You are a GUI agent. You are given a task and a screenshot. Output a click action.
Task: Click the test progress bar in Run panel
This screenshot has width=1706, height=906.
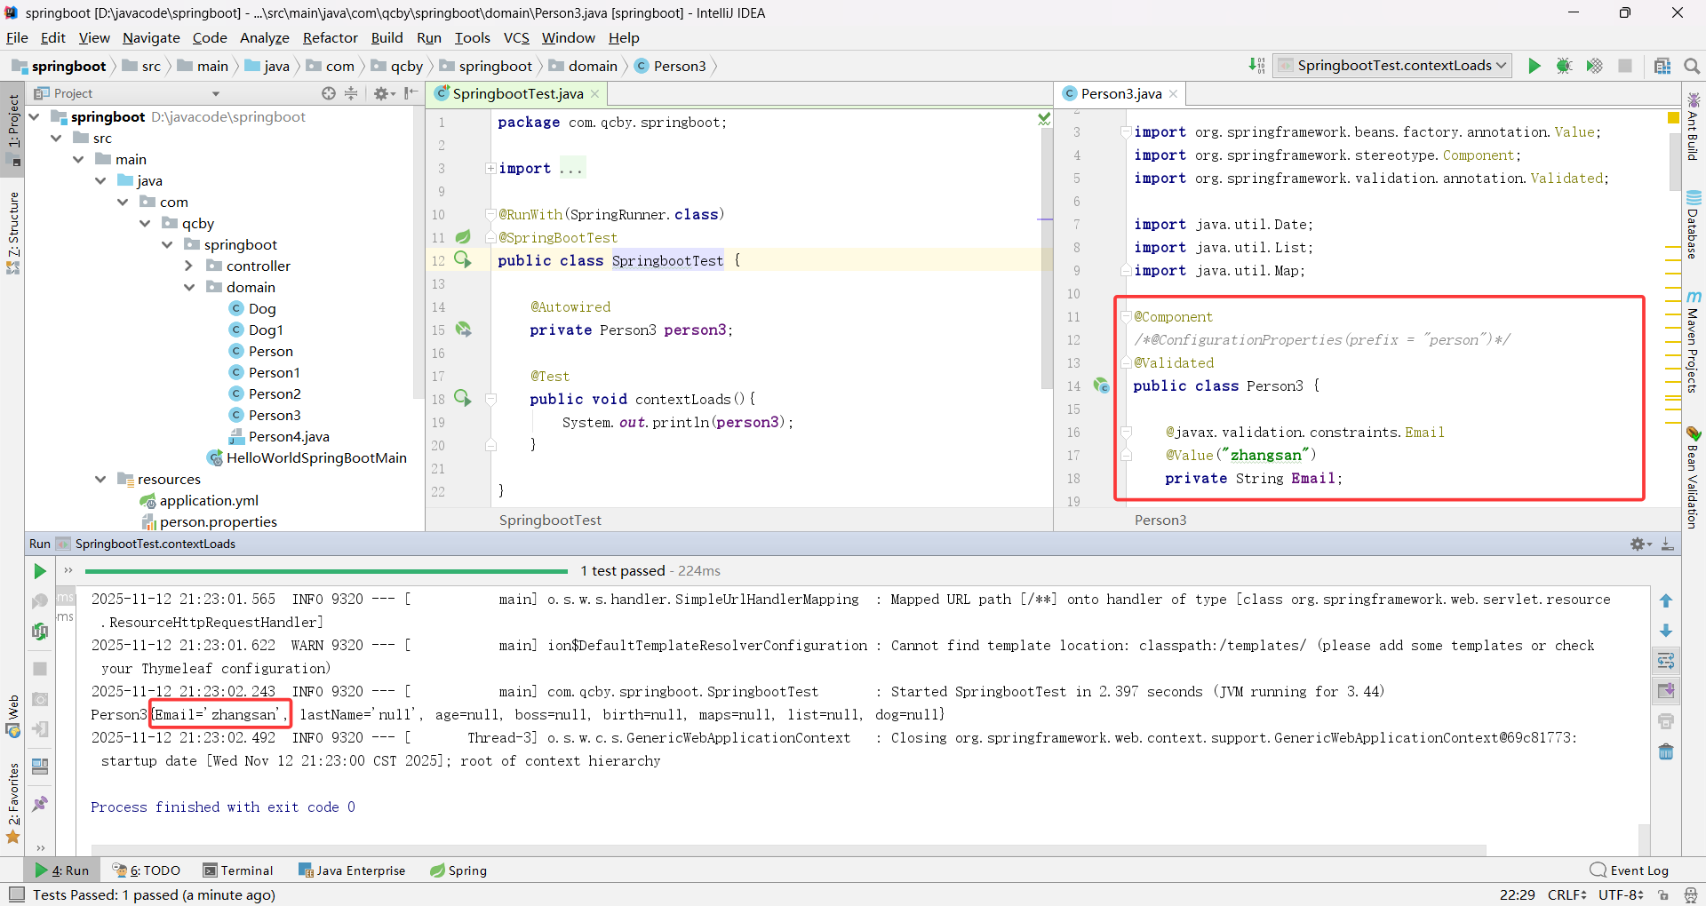(x=326, y=571)
